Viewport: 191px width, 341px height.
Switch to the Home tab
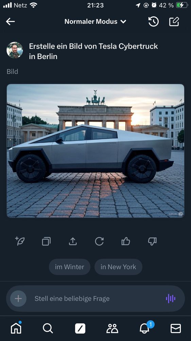click(16, 328)
